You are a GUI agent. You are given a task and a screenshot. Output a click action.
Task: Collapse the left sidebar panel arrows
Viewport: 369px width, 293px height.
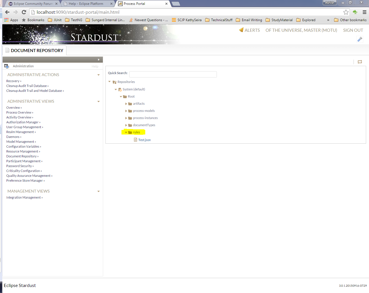99,60
